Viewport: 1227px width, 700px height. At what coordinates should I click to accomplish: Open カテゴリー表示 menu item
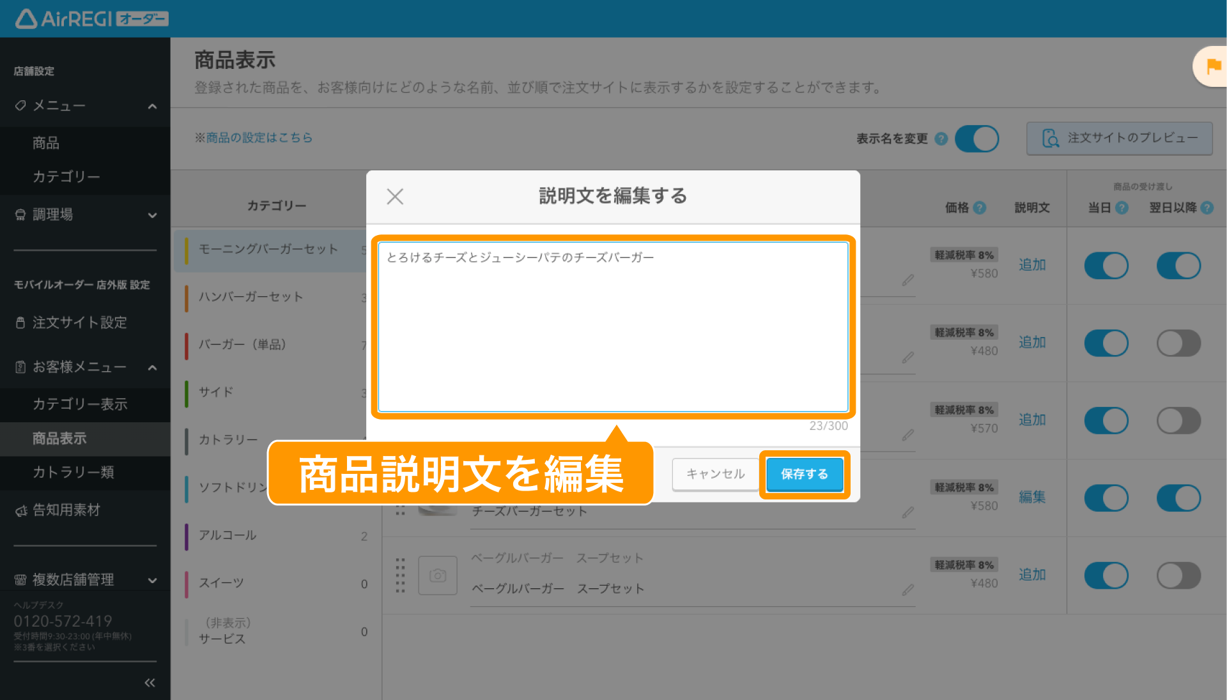80,404
